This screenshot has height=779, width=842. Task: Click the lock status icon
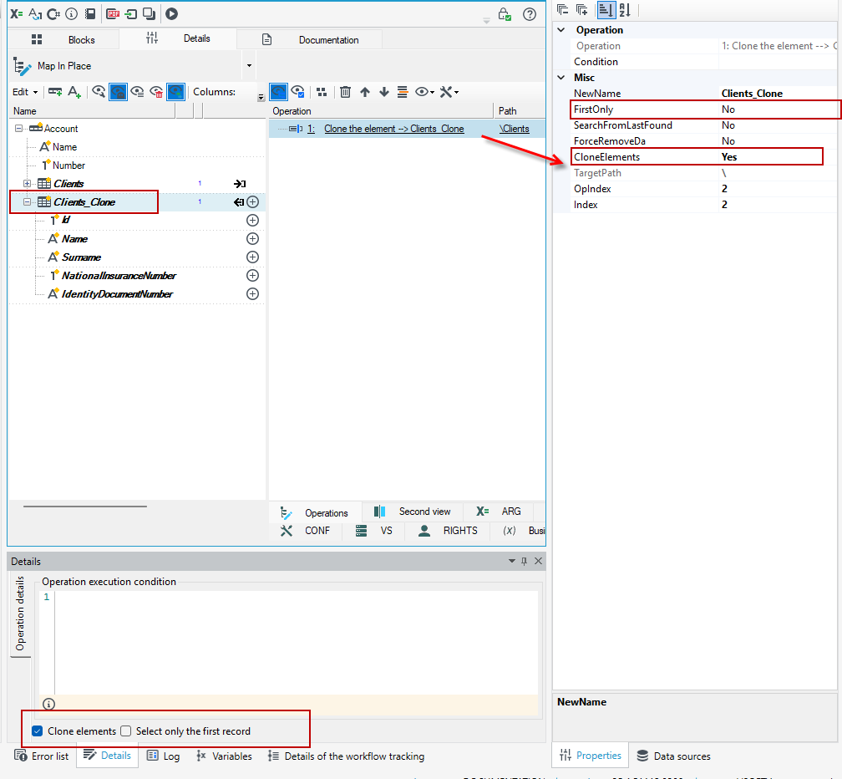click(x=505, y=14)
